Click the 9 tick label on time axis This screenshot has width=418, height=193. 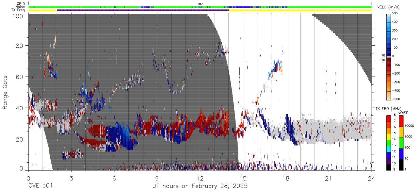157,178
